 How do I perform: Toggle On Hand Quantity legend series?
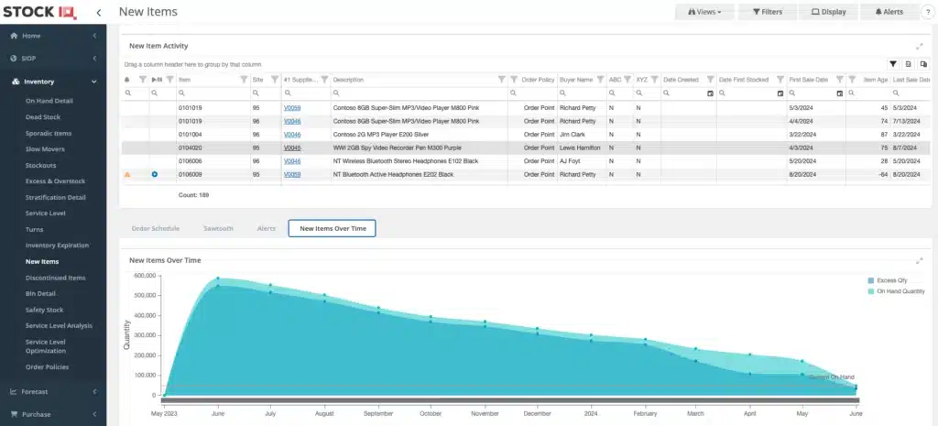pos(896,291)
